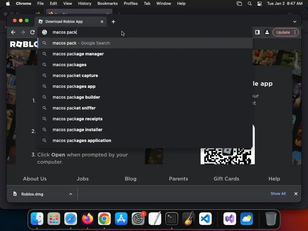This screenshot has width=308, height=231.
Task: Go back with the browser back arrow
Action: pos(13,32)
